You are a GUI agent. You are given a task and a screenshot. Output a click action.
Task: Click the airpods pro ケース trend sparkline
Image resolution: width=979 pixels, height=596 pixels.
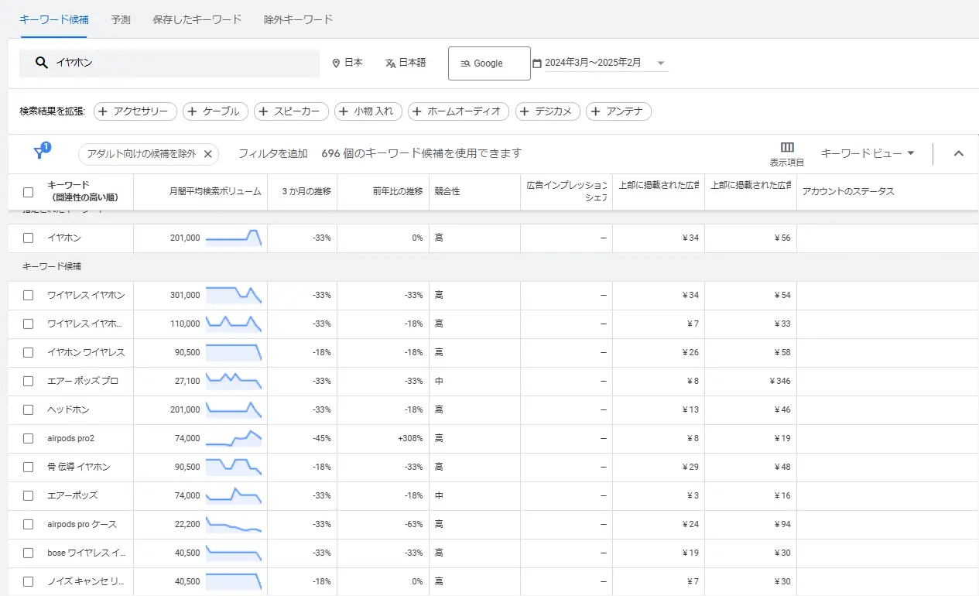point(234,524)
